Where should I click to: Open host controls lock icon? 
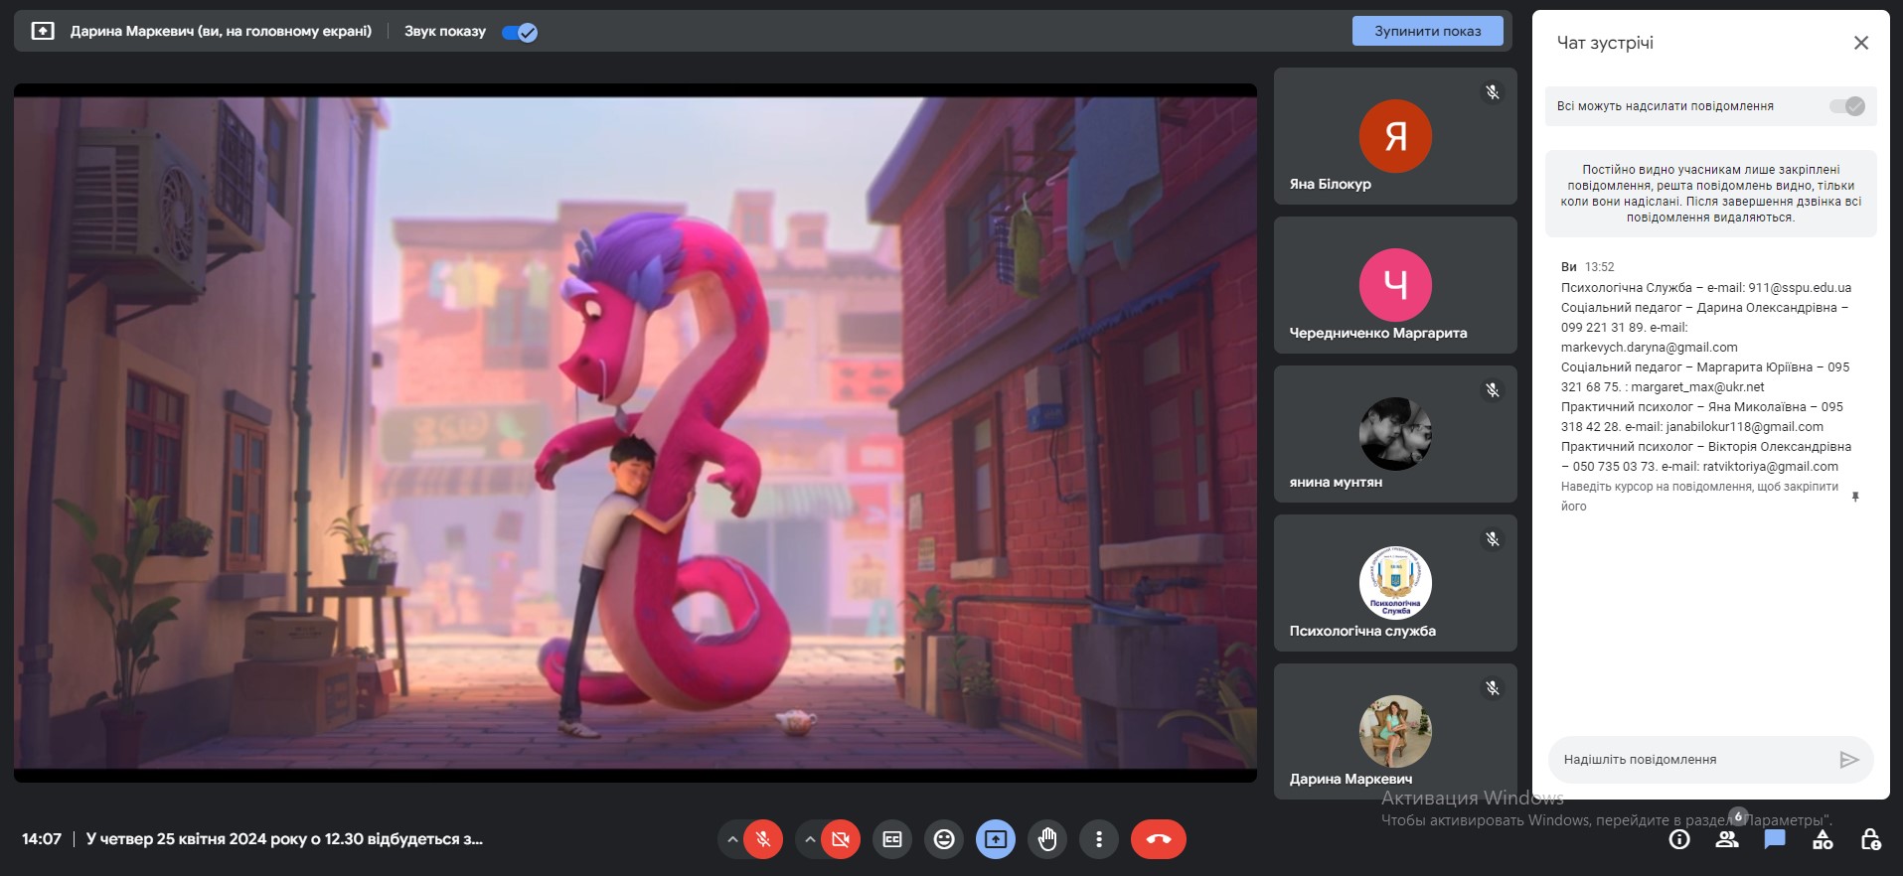pyautogui.click(x=1870, y=839)
